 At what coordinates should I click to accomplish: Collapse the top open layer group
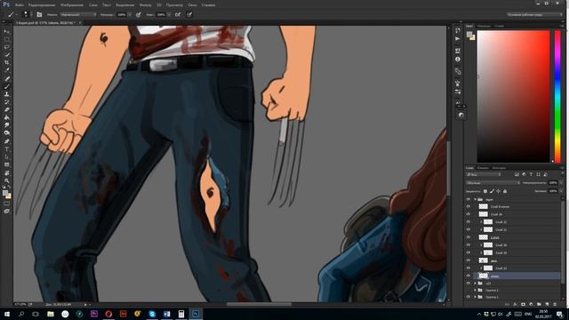[475, 199]
